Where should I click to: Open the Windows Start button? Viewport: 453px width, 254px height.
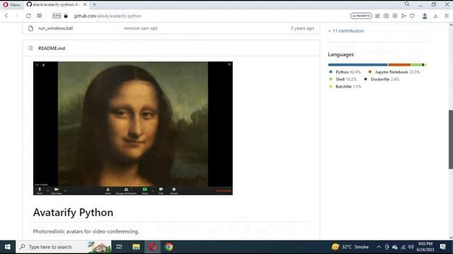coord(8,247)
